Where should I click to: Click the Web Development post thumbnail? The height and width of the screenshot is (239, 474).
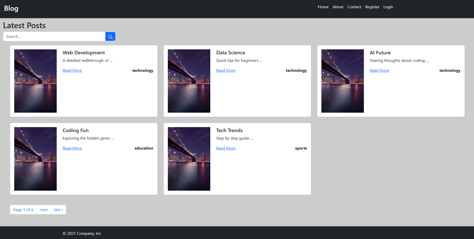(x=35, y=81)
